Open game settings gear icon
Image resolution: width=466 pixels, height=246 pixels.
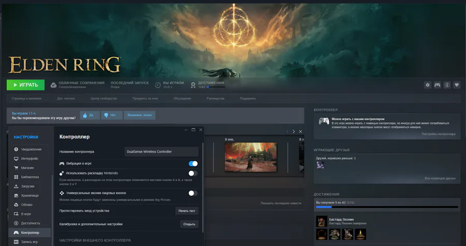[427, 85]
